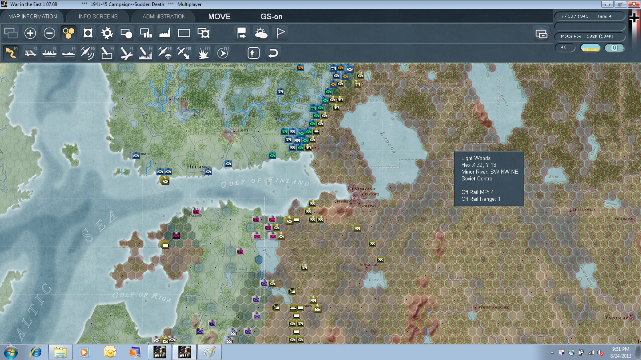Screen dimensions: 641x360
Task: Click the end turn F12 button
Action: click(x=223, y=53)
